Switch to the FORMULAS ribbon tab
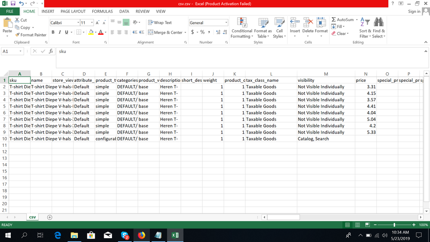430x242 pixels. pyautogui.click(x=102, y=12)
